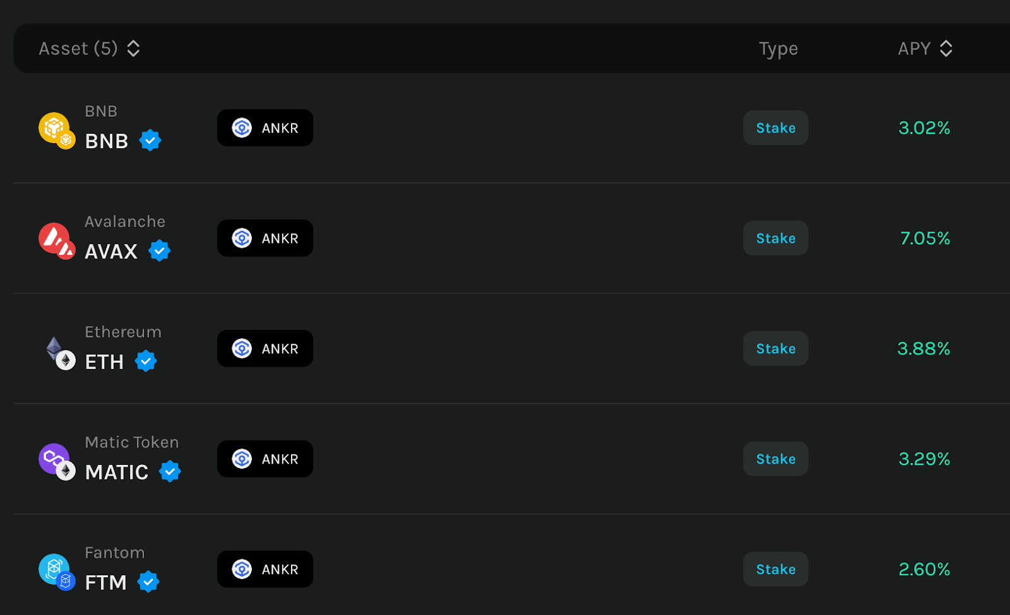Click the BNB coin icon
1010x615 pixels.
tap(57, 131)
